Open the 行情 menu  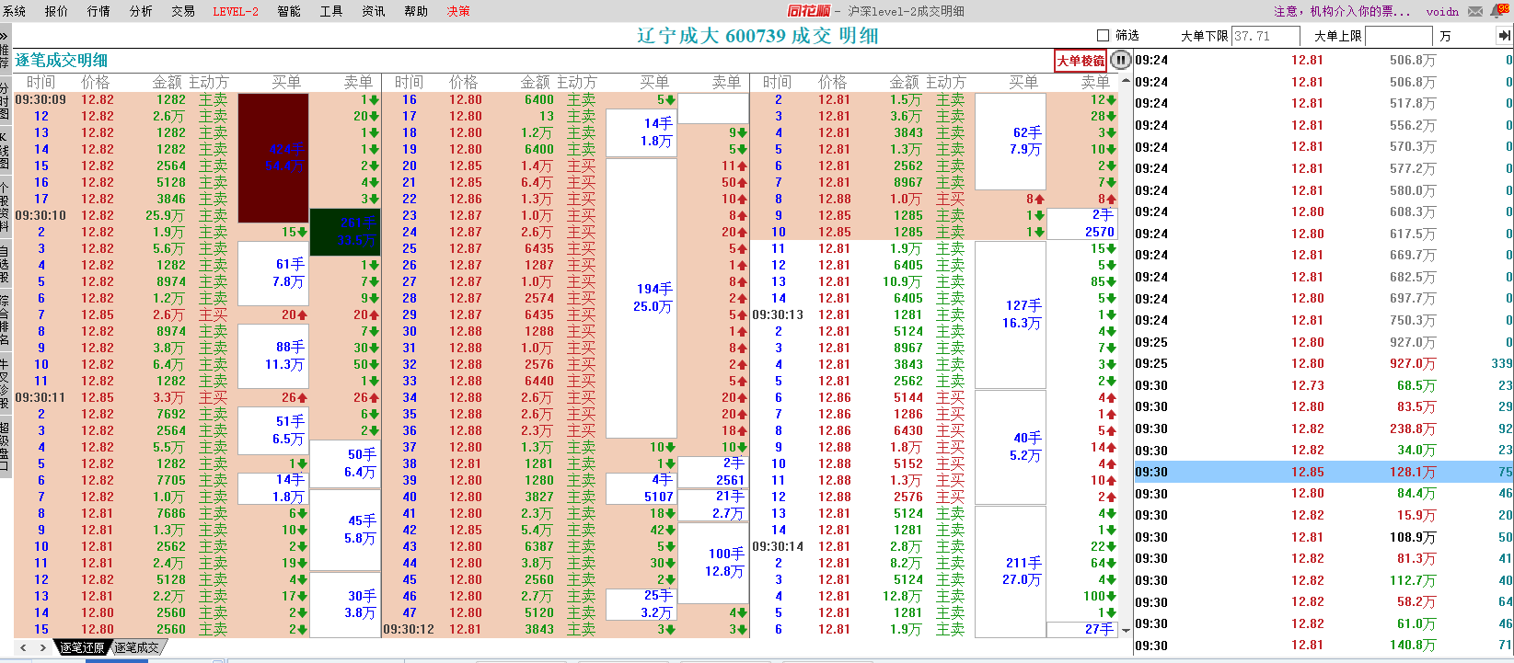98,11
